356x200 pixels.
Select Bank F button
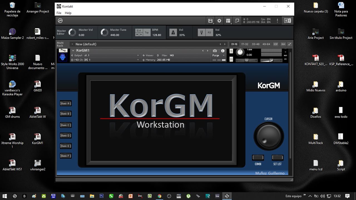pyautogui.click(x=66, y=156)
